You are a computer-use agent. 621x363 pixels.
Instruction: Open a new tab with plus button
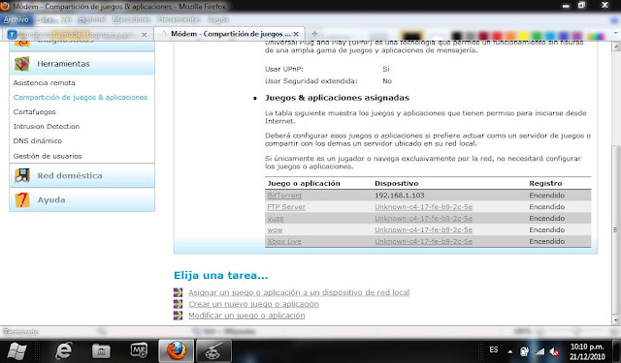point(314,34)
